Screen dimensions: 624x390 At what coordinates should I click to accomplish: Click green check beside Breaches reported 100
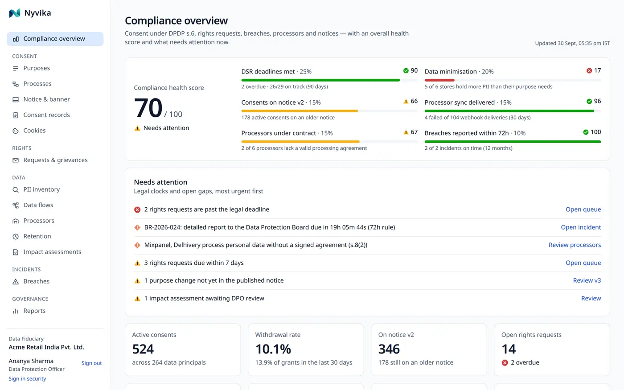[586, 132]
